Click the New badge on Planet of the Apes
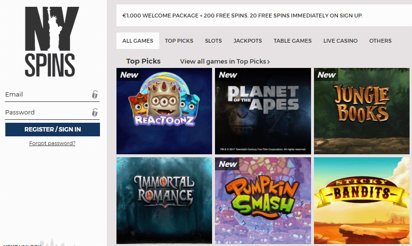Viewport: 412px width, 246px height. click(228, 75)
